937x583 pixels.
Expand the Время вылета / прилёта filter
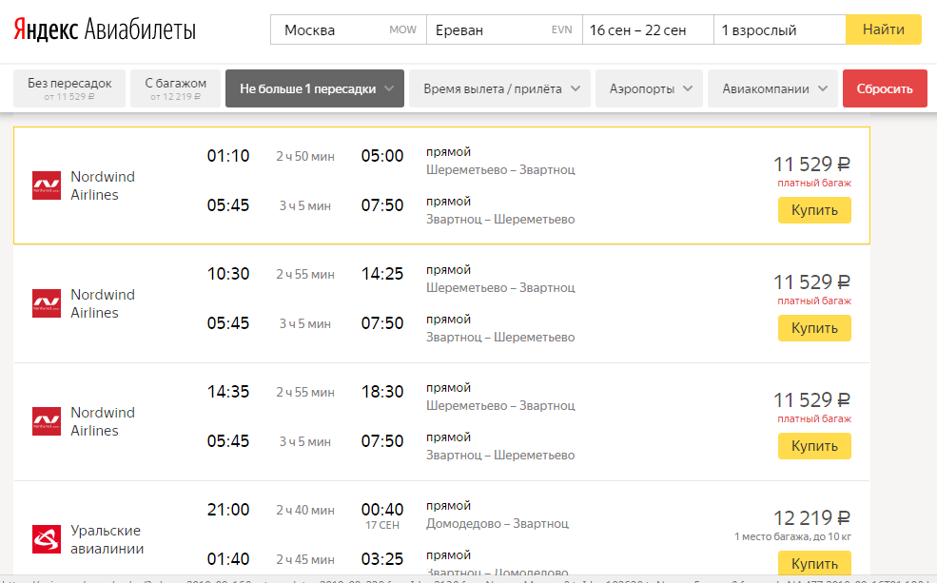tap(500, 88)
